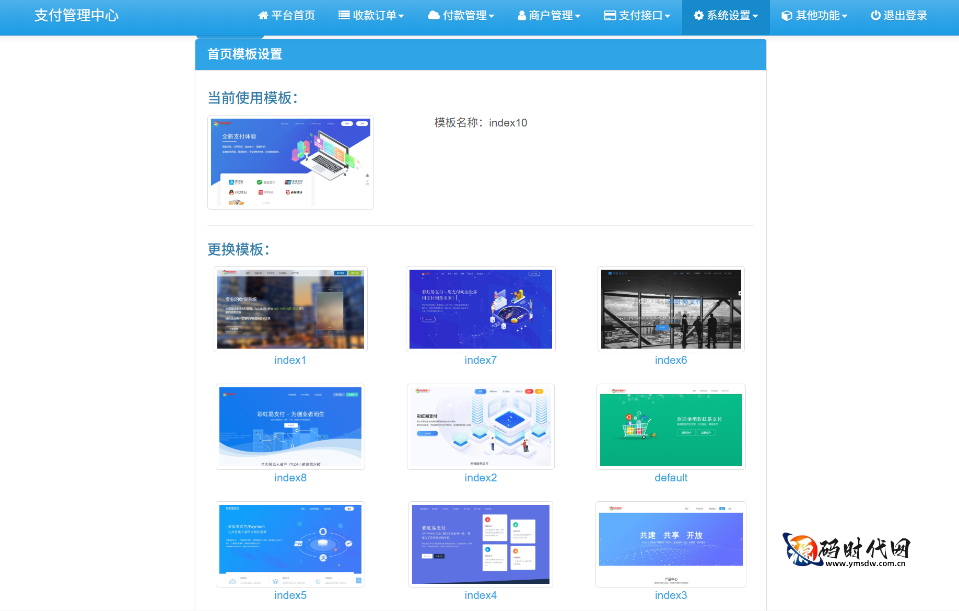The width and height of the screenshot is (959, 611).
Task: Select the list icon on 收款订单
Action: pos(344,16)
